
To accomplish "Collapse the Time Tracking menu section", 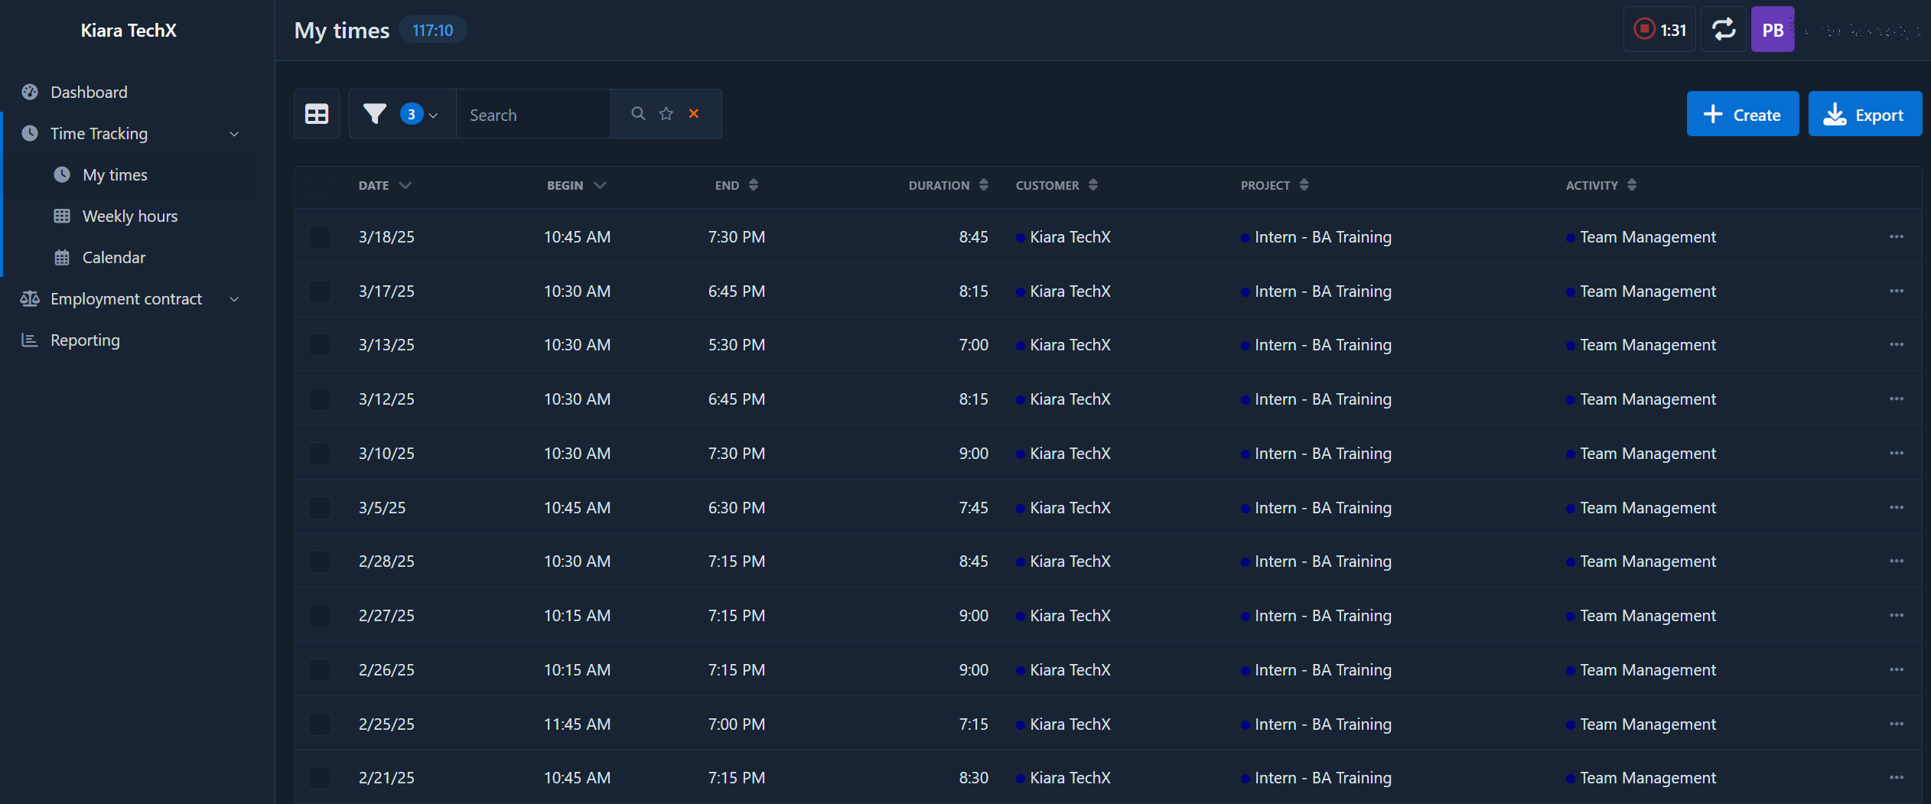I will [x=234, y=134].
